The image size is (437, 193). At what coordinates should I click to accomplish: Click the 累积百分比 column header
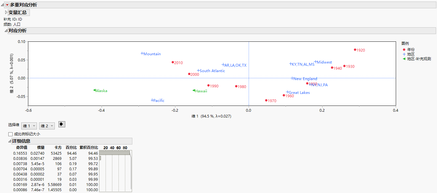(89, 148)
